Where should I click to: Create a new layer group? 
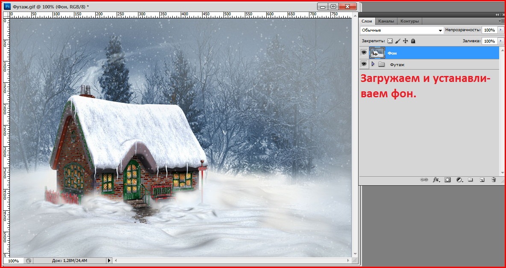[x=470, y=180]
